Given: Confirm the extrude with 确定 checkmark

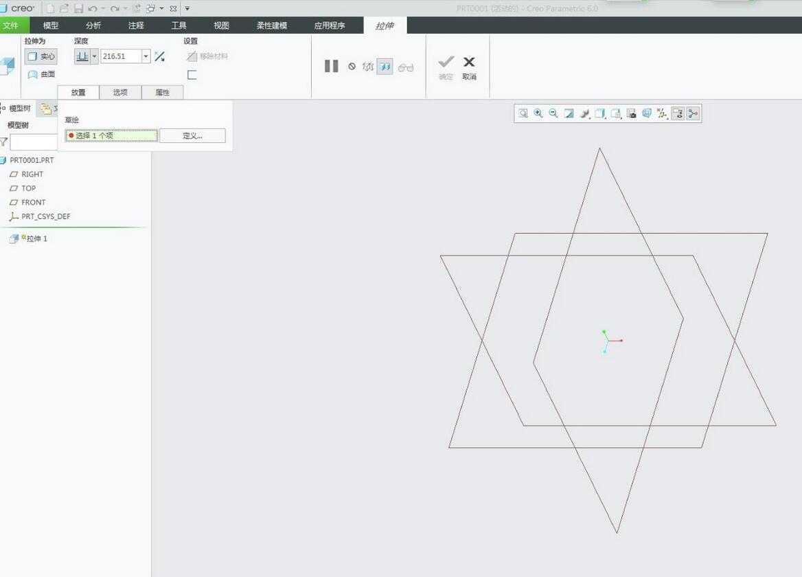Looking at the screenshot, I should click(446, 67).
